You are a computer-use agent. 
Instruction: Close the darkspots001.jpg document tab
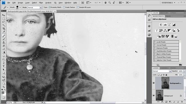tap(55, 12)
